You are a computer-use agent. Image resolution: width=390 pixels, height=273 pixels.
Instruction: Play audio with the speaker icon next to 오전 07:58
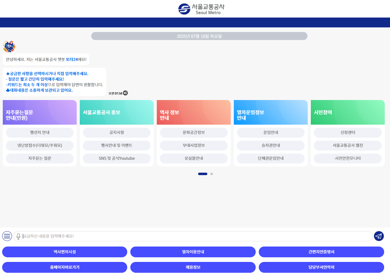point(125,93)
